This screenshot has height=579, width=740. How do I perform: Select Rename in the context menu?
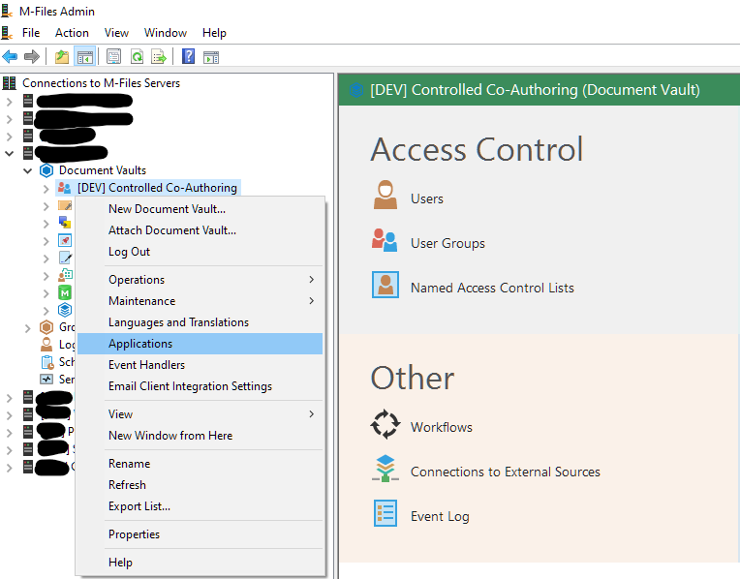point(200,464)
